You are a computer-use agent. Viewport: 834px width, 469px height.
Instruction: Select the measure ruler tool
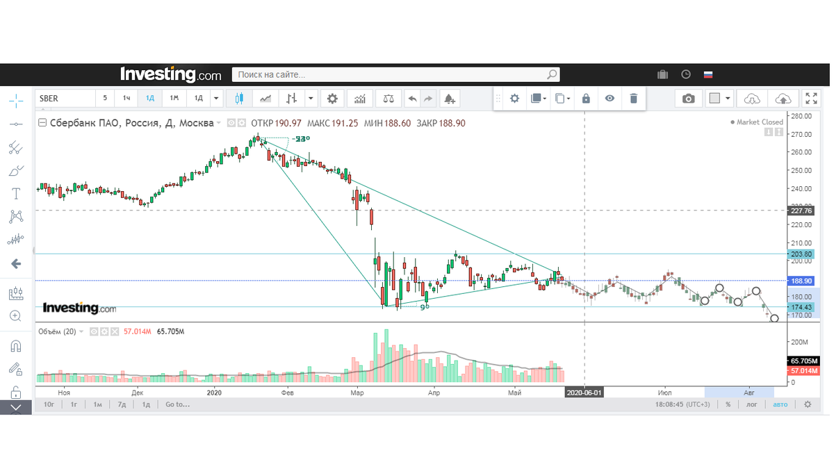[x=15, y=293]
